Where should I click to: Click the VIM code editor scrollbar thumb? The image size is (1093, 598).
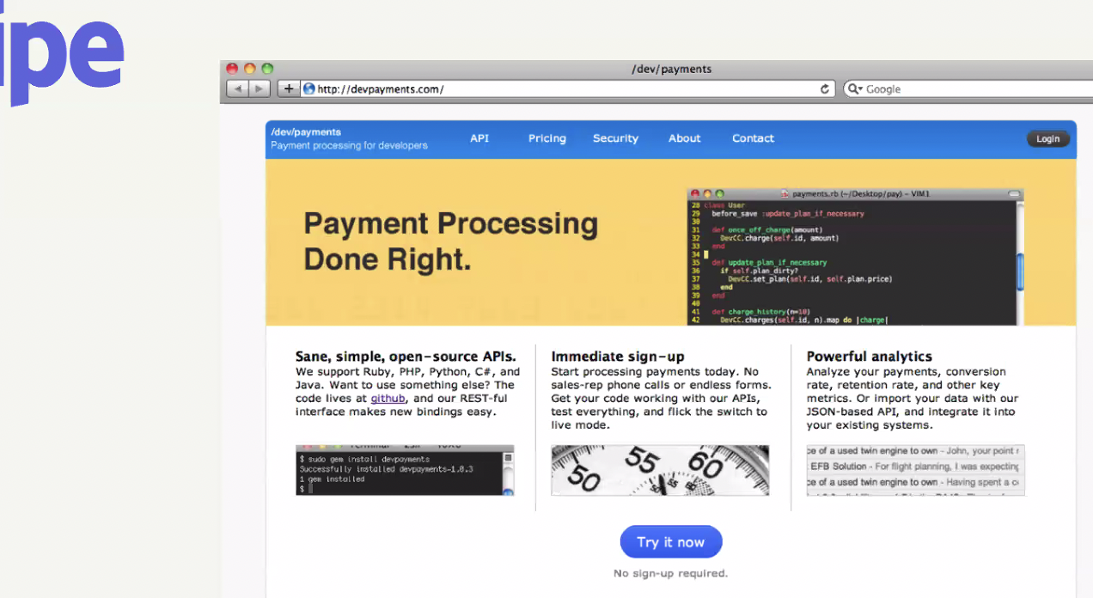point(1020,272)
